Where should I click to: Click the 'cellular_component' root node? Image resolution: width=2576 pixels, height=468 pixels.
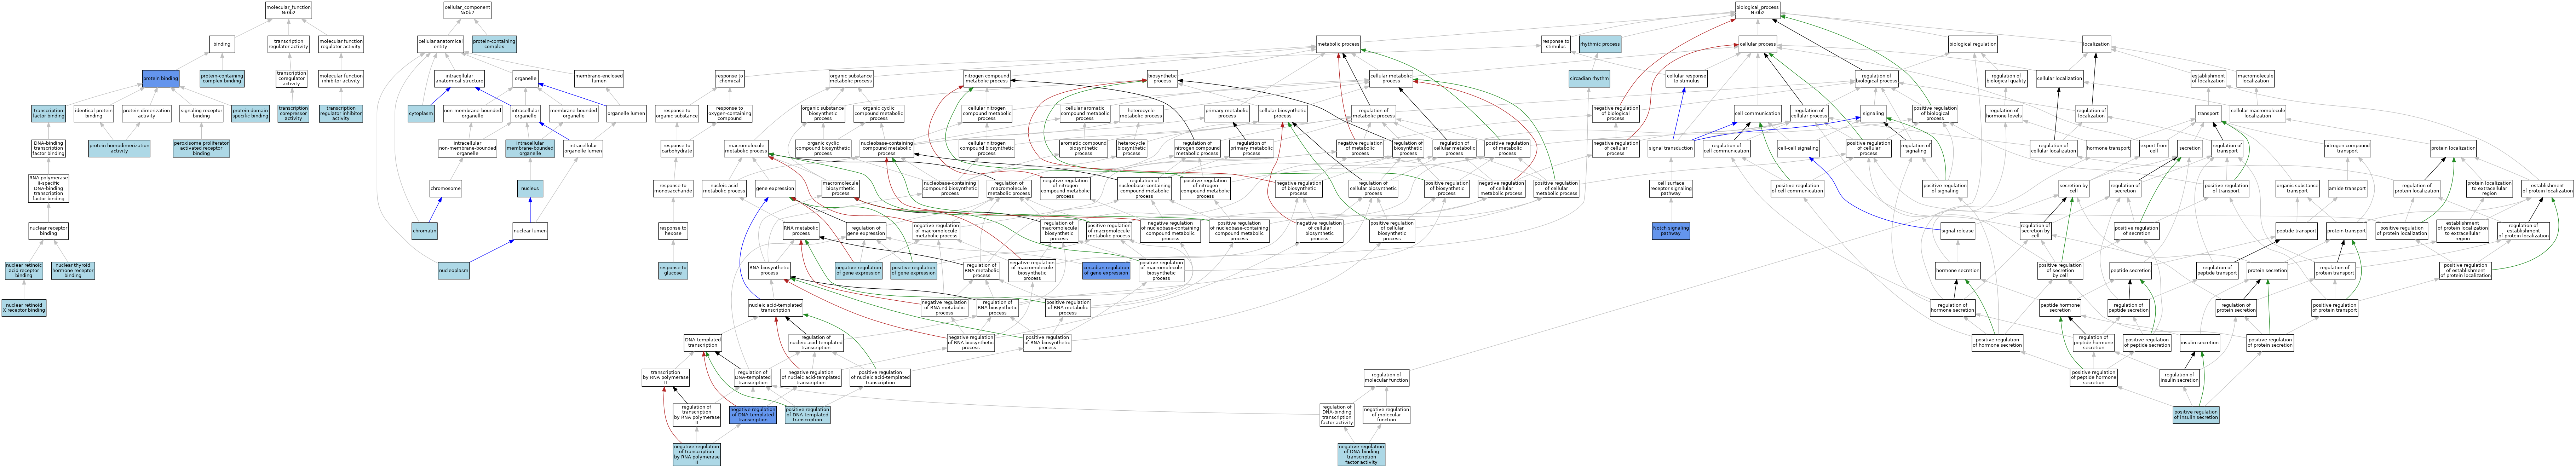point(467,10)
